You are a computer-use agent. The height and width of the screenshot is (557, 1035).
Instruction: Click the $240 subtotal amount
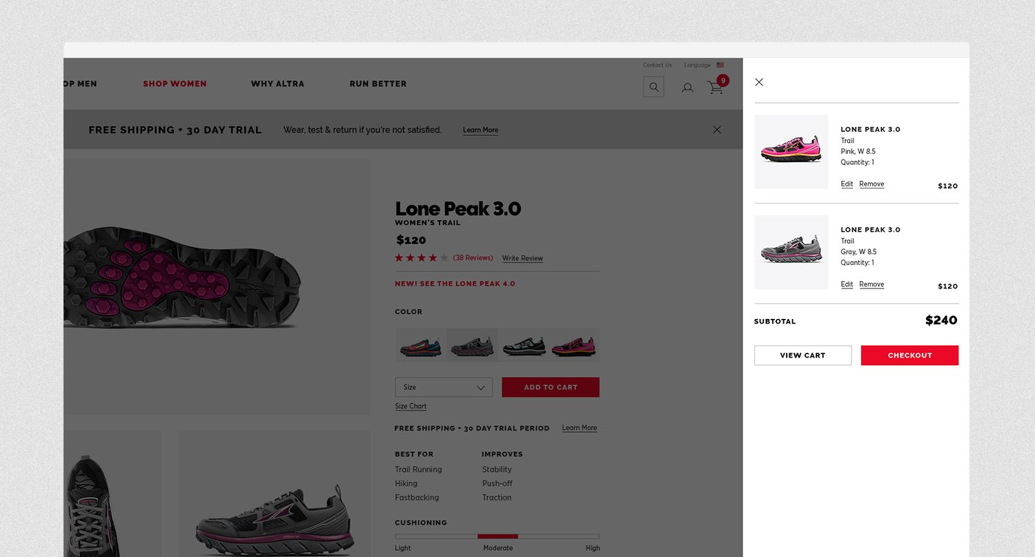click(x=941, y=320)
